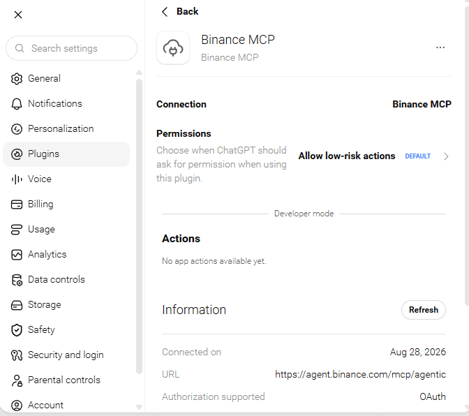Select the Data controls database icon
The image size is (469, 416).
pos(17,280)
